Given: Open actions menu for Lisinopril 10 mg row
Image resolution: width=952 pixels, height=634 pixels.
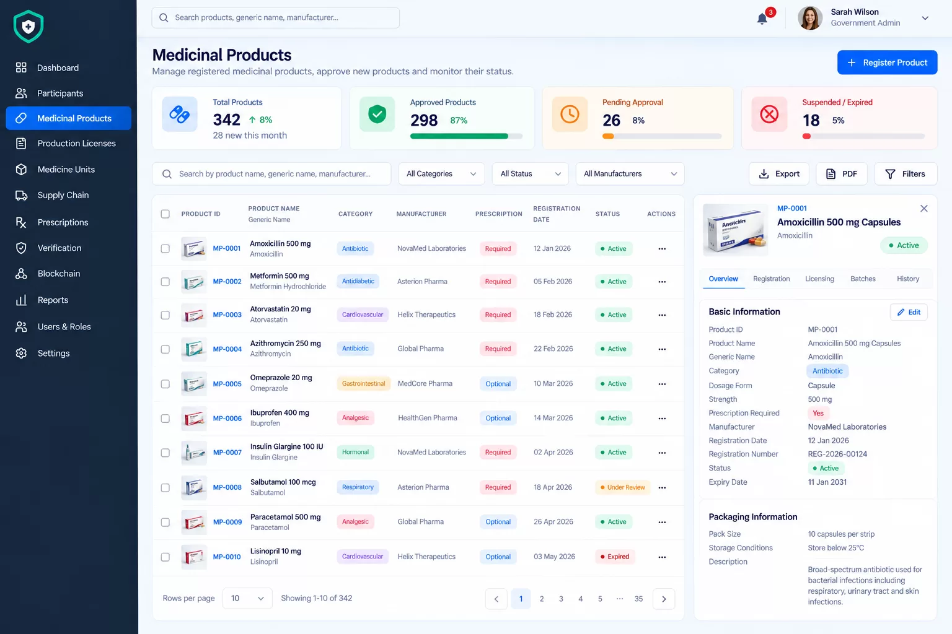Looking at the screenshot, I should tap(662, 557).
